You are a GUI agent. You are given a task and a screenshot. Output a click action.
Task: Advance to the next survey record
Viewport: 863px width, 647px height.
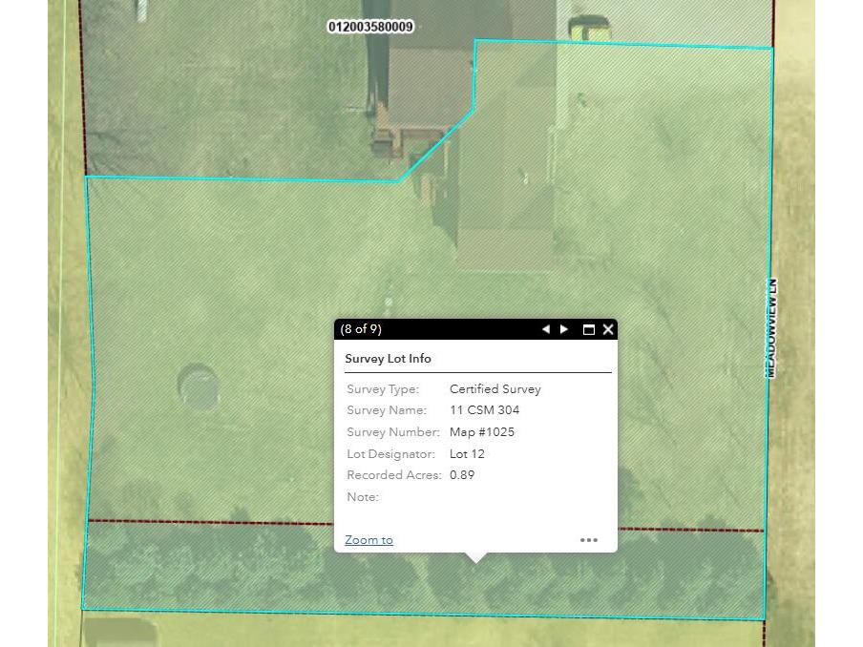(565, 329)
